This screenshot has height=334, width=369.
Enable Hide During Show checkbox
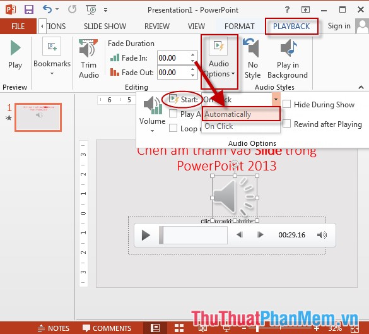click(x=286, y=104)
